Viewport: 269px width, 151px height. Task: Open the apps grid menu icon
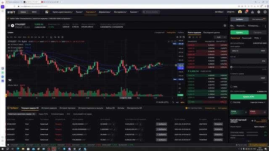click(x=47, y=12)
